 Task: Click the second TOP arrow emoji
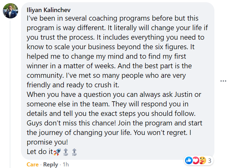click(x=74, y=152)
